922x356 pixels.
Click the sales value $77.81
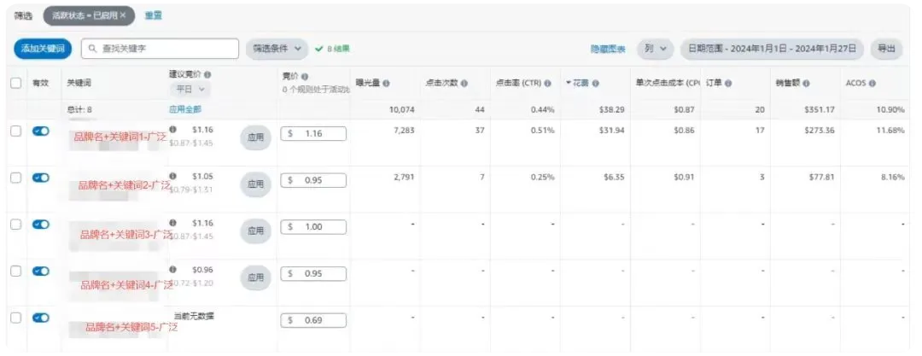(x=821, y=177)
